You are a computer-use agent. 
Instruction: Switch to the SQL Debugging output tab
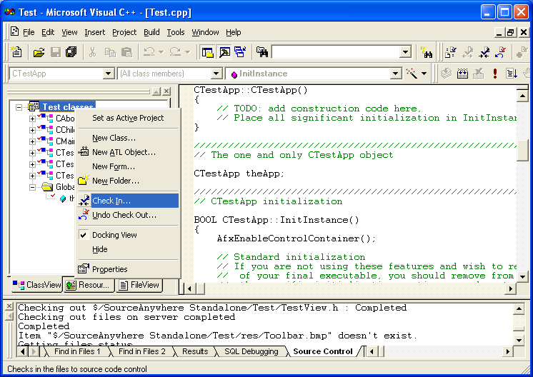tap(251, 351)
